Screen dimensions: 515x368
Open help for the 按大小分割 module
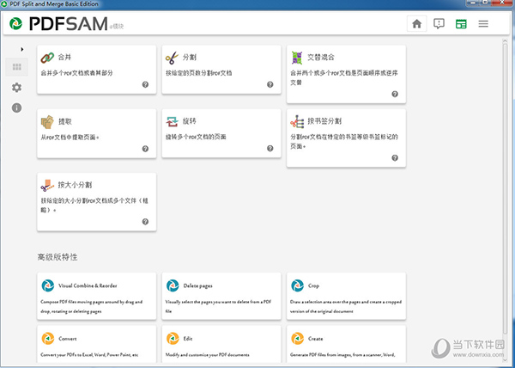tap(145, 222)
